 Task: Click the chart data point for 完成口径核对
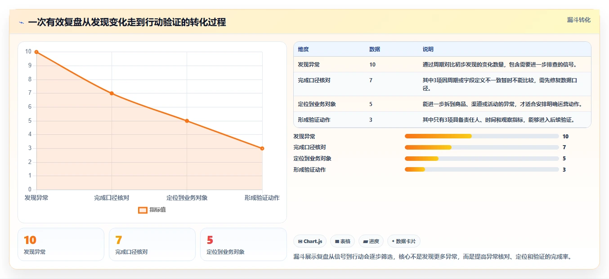pyautogui.click(x=112, y=93)
